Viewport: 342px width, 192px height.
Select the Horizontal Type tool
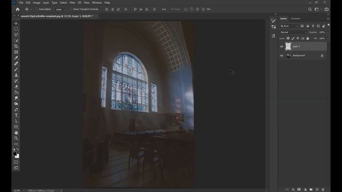click(x=16, y=115)
